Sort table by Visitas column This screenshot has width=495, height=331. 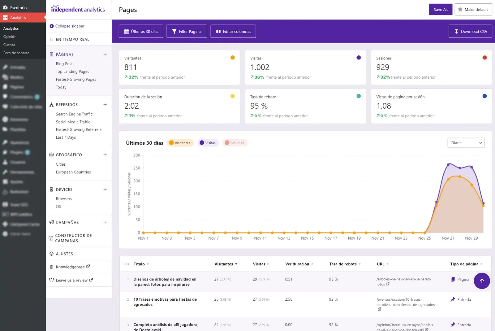261,264
